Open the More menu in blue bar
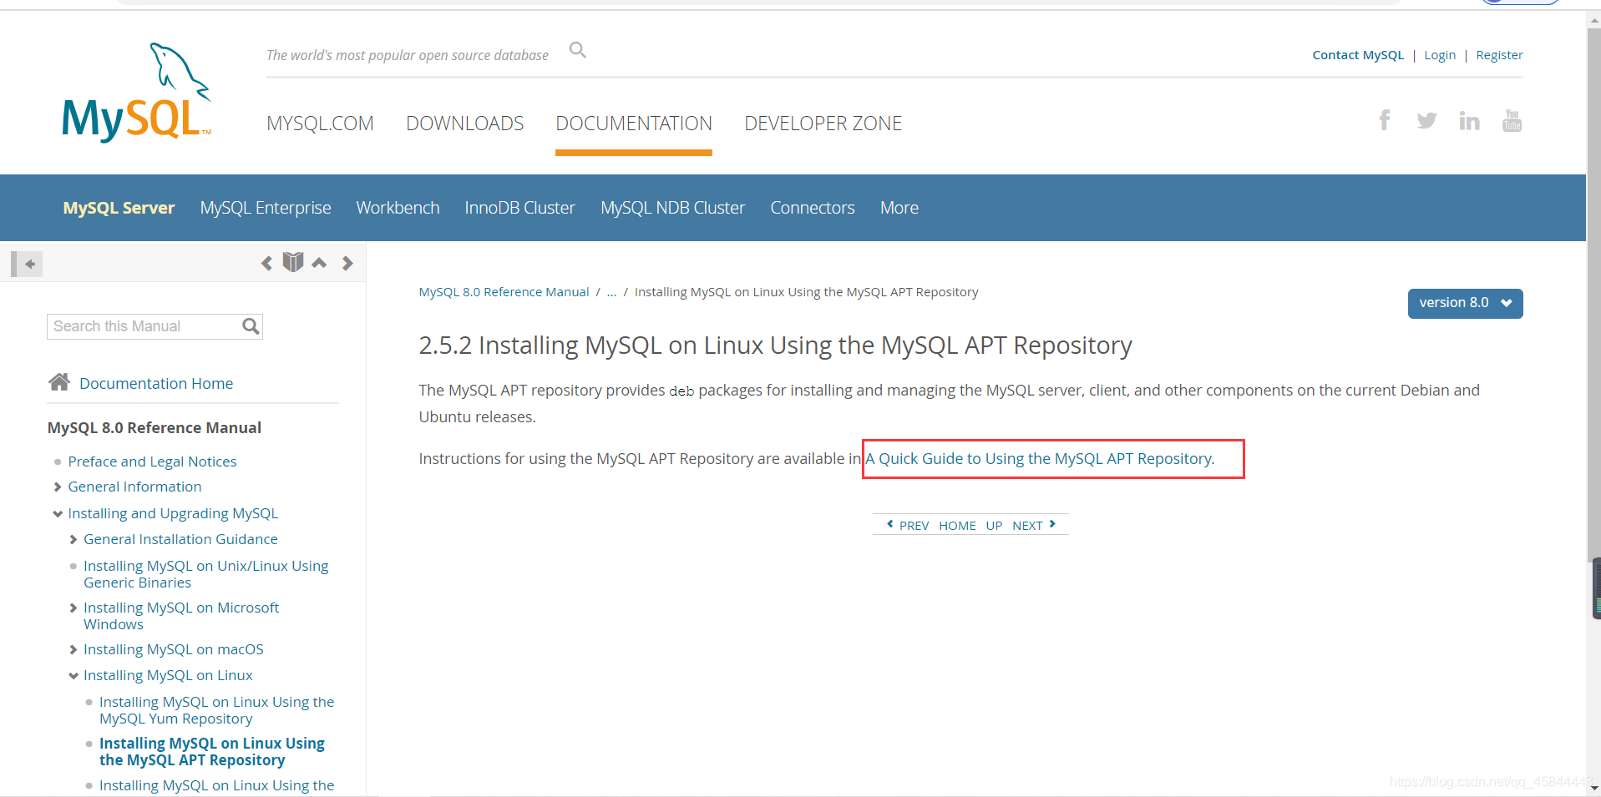The width and height of the screenshot is (1601, 797). click(x=899, y=208)
